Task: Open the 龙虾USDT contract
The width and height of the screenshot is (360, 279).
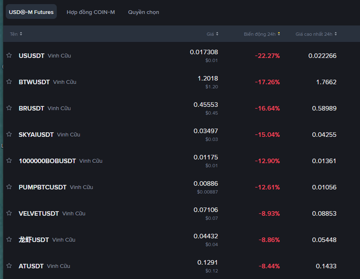Action: point(34,240)
